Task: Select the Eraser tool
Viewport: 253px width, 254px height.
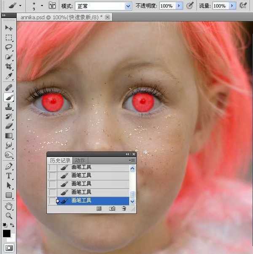Action: click(8, 126)
